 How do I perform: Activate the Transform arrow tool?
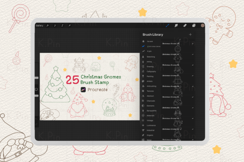click(69, 26)
